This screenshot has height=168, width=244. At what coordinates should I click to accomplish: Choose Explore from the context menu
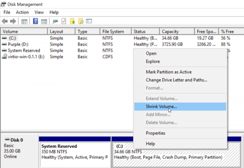(x=180, y=61)
